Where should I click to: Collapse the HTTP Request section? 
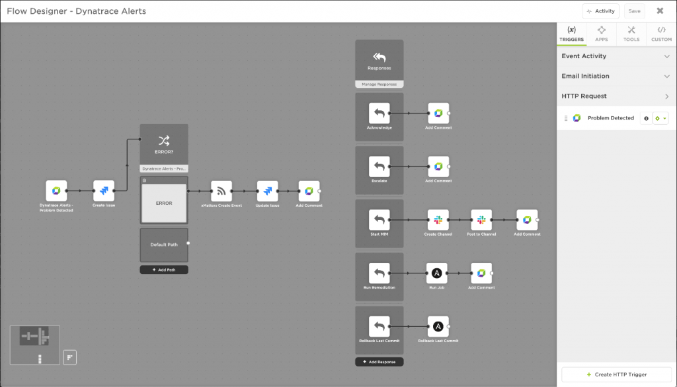click(x=616, y=96)
